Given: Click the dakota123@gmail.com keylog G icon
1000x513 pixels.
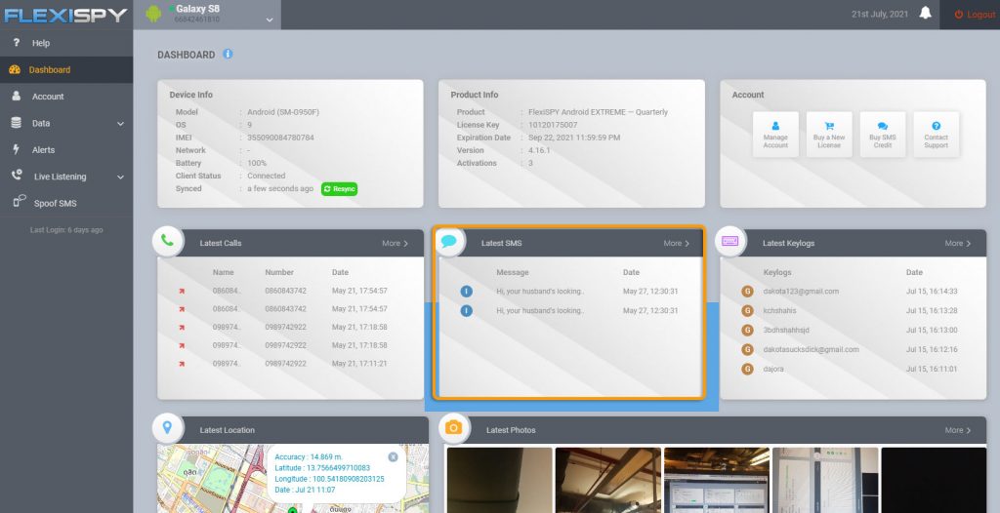Looking at the screenshot, I should [747, 292].
